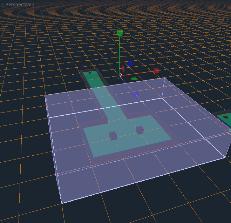Click the dark hole on the right-edge green tile
The width and height of the screenshot is (231, 223).
click(225, 117)
